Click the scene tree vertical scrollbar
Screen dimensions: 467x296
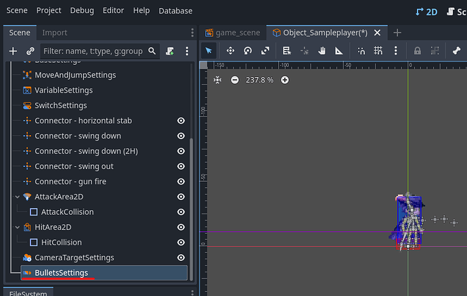click(192, 208)
